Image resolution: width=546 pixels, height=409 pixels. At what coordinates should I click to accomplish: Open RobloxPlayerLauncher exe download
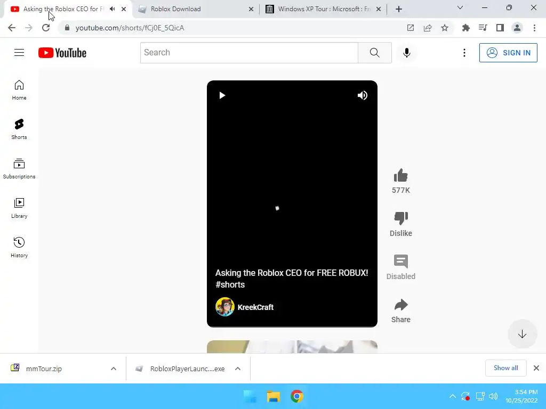tap(187, 369)
